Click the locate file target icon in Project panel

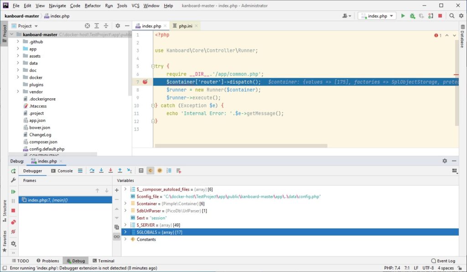point(87,26)
